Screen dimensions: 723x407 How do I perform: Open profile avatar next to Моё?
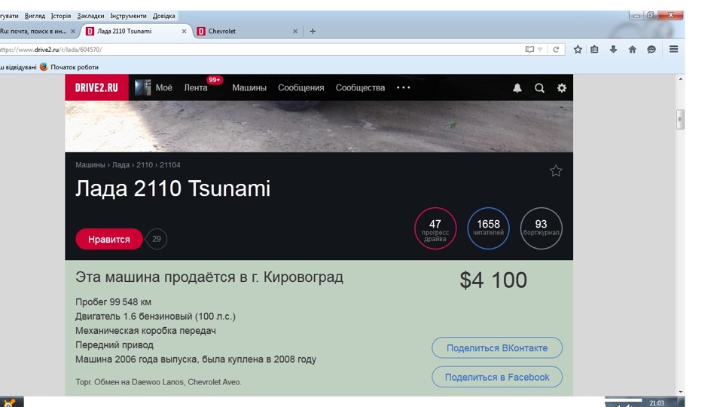coord(143,87)
